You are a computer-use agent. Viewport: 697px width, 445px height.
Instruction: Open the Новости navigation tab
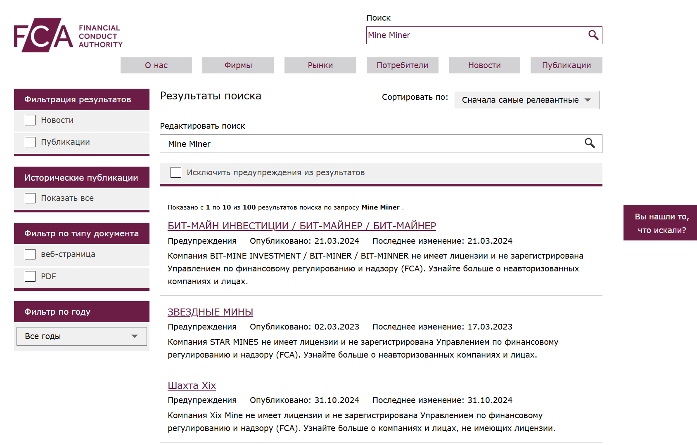tap(484, 65)
